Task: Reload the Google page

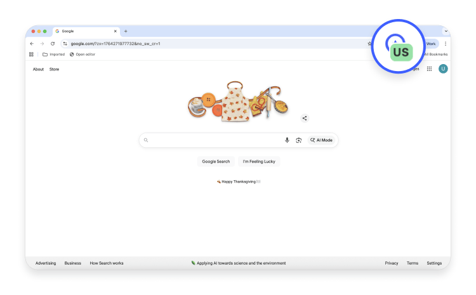Action: tap(53, 44)
